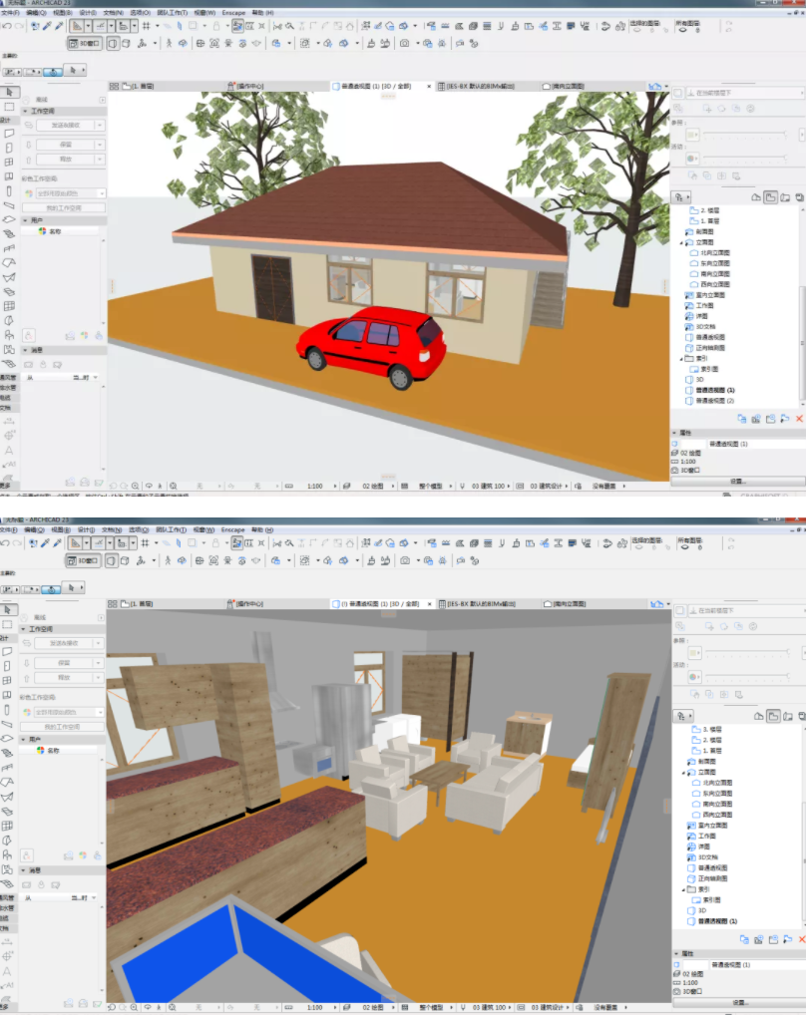Select 北向立面图 in the upper navigator tree
Screen dimensions: 806x1015
(x=714, y=253)
